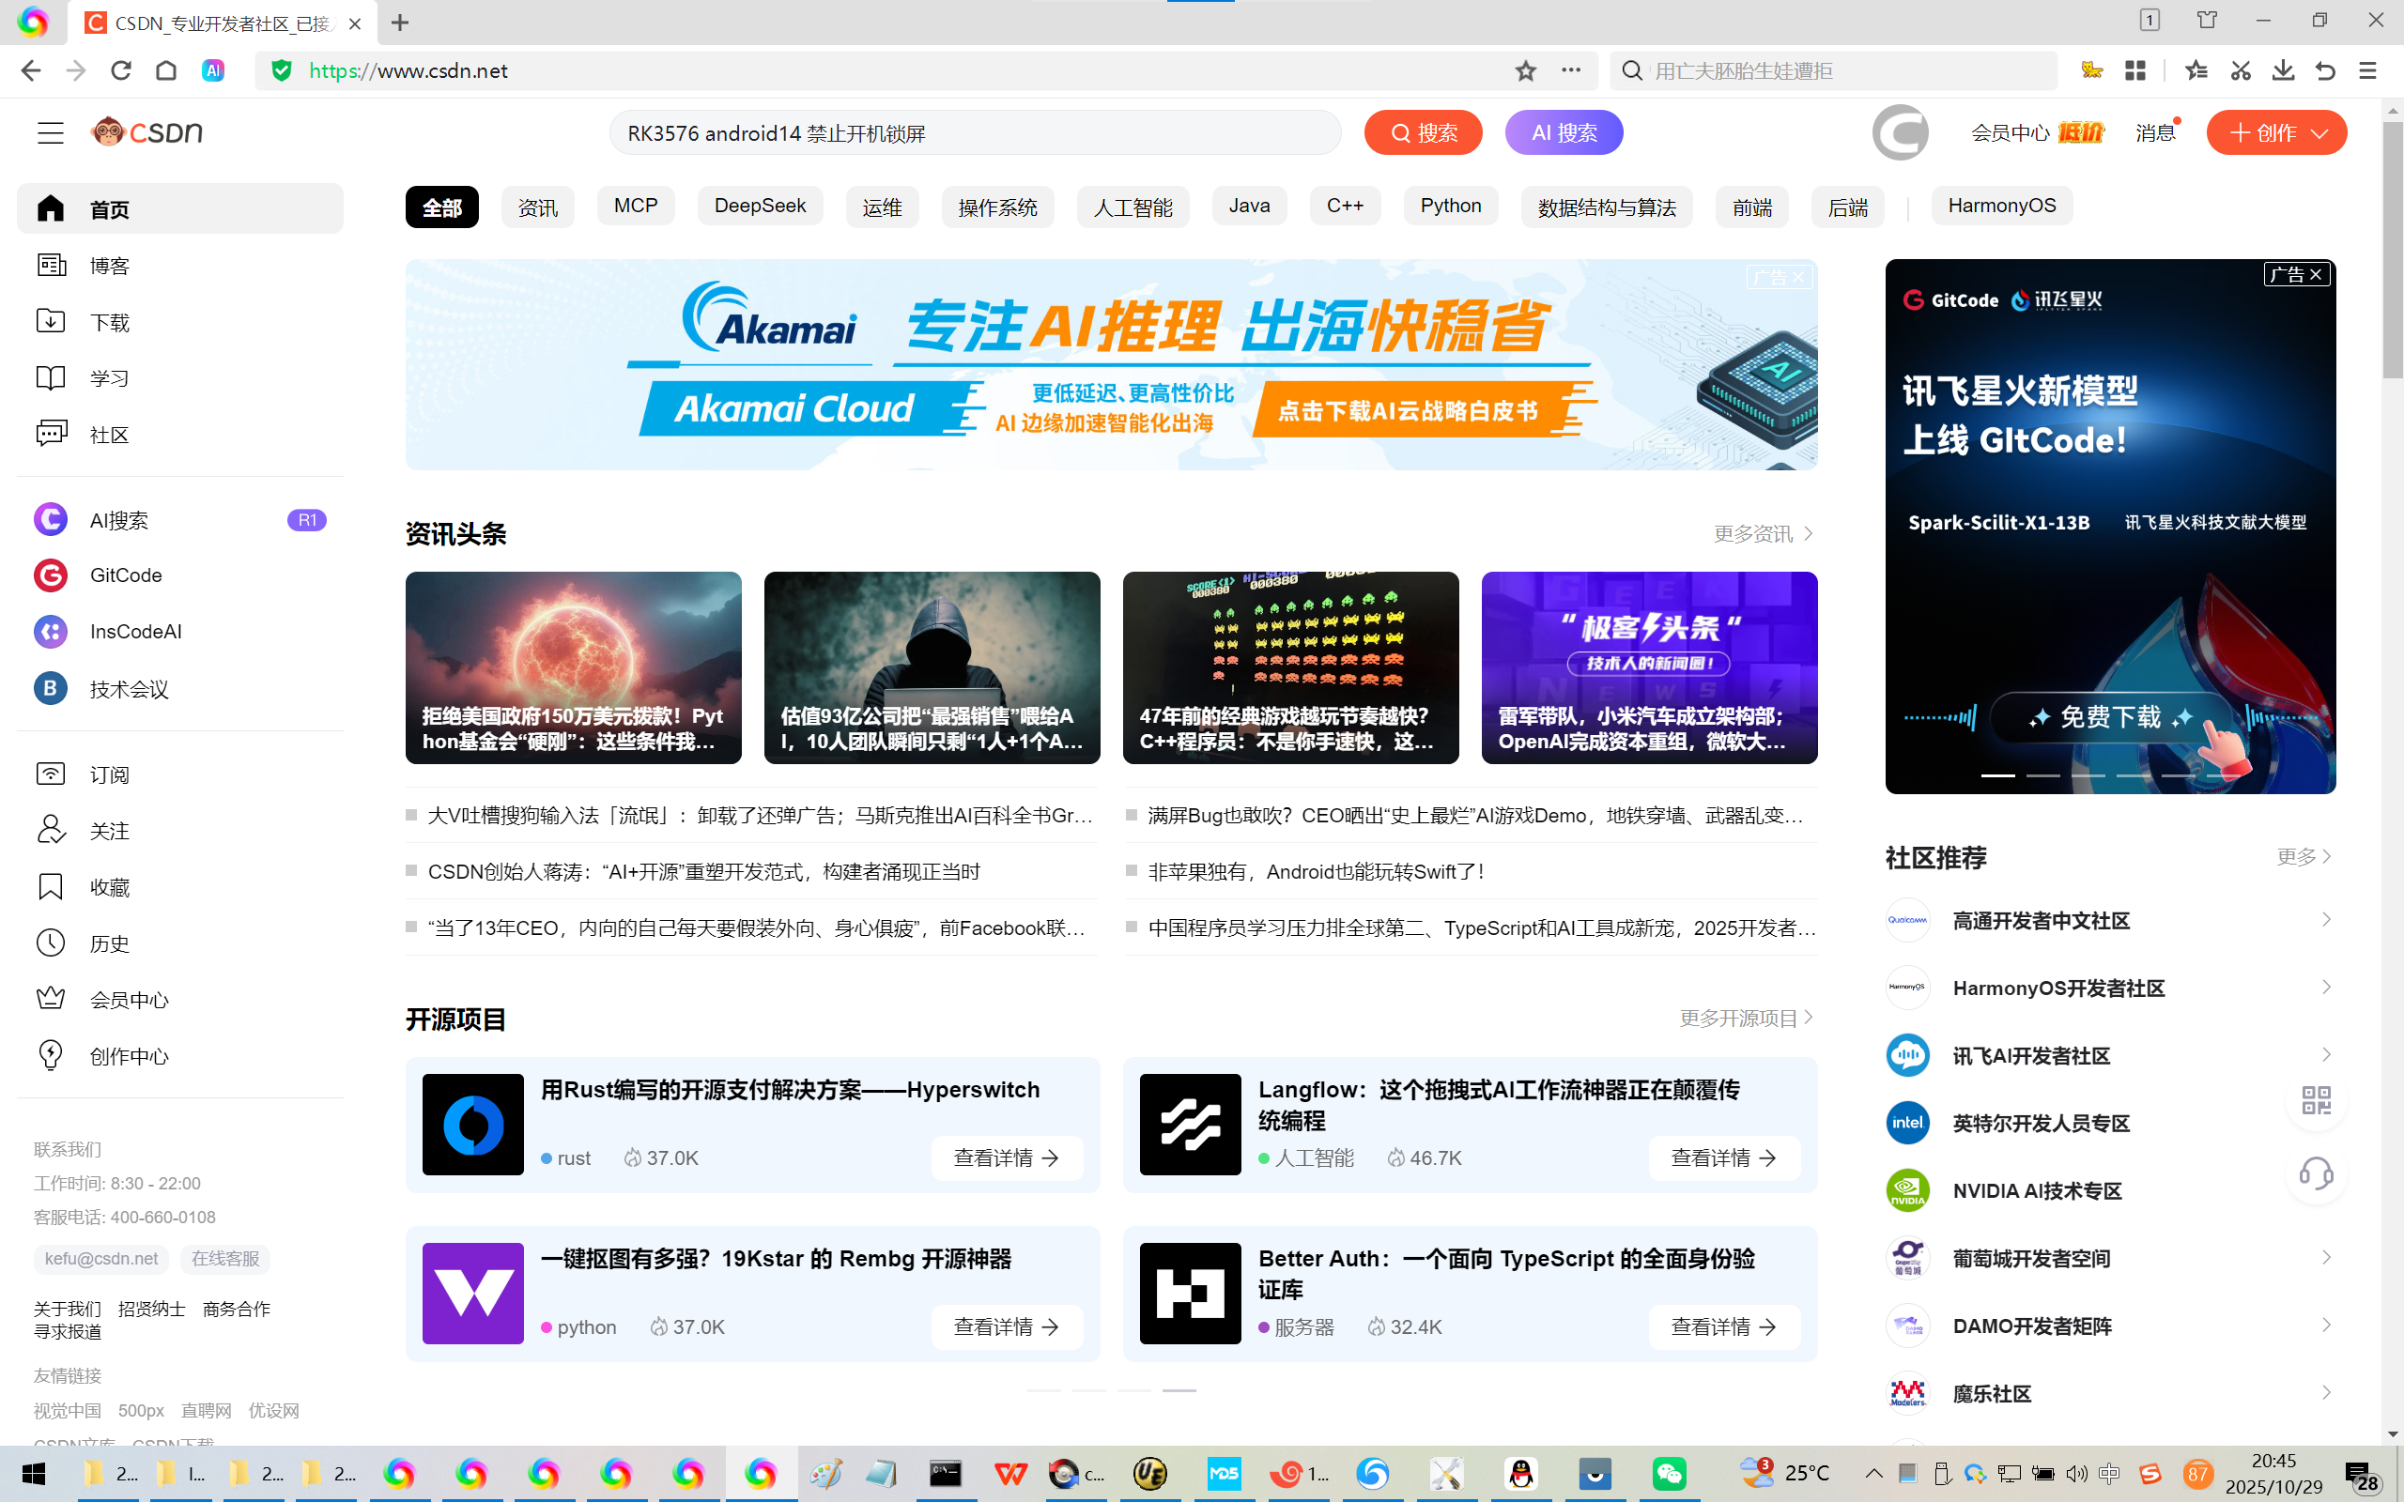Screen dimensions: 2404x1502
Task: Close the GitCode sidebar advertisement
Action: click(x=2316, y=275)
